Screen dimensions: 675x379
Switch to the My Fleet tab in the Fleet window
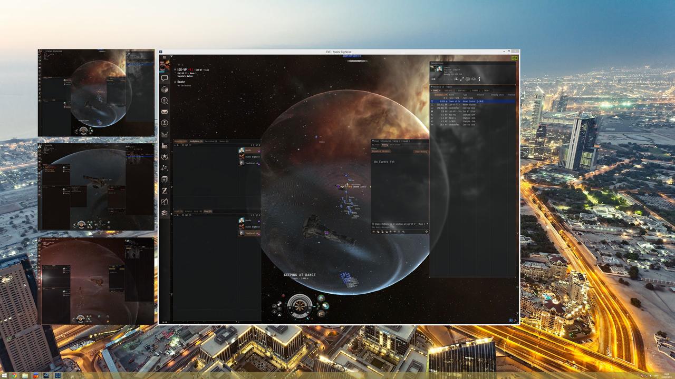pos(375,145)
